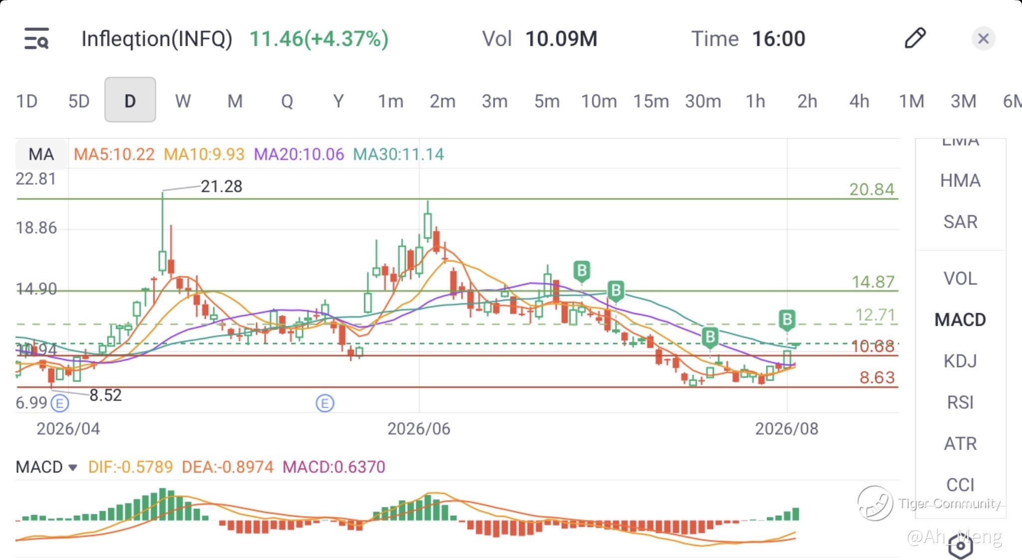Image resolution: width=1022 pixels, height=560 pixels.
Task: Choose the RSI indicator
Action: (x=960, y=402)
